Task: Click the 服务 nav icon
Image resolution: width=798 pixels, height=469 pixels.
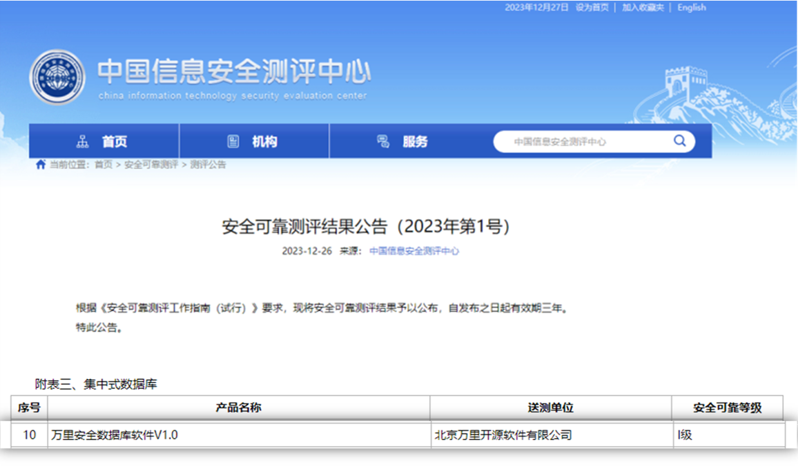Action: (383, 142)
